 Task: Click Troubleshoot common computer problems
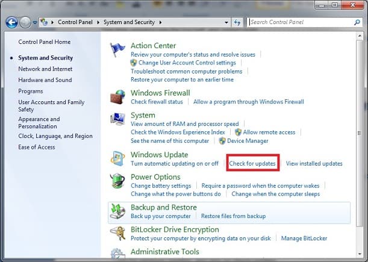click(186, 71)
